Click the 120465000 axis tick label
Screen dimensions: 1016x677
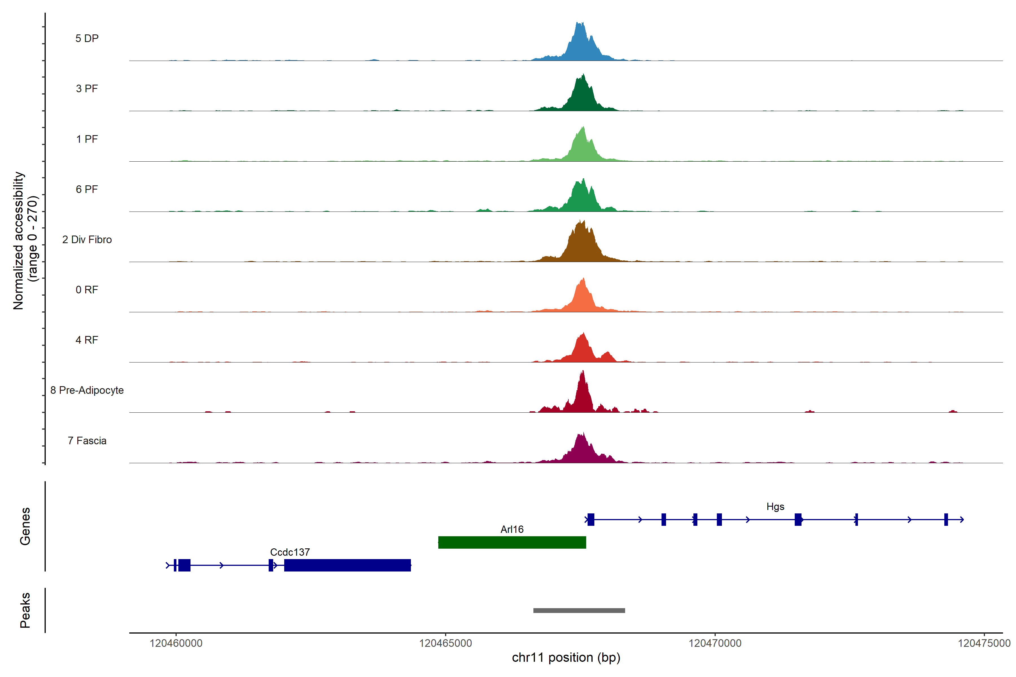pos(445,643)
